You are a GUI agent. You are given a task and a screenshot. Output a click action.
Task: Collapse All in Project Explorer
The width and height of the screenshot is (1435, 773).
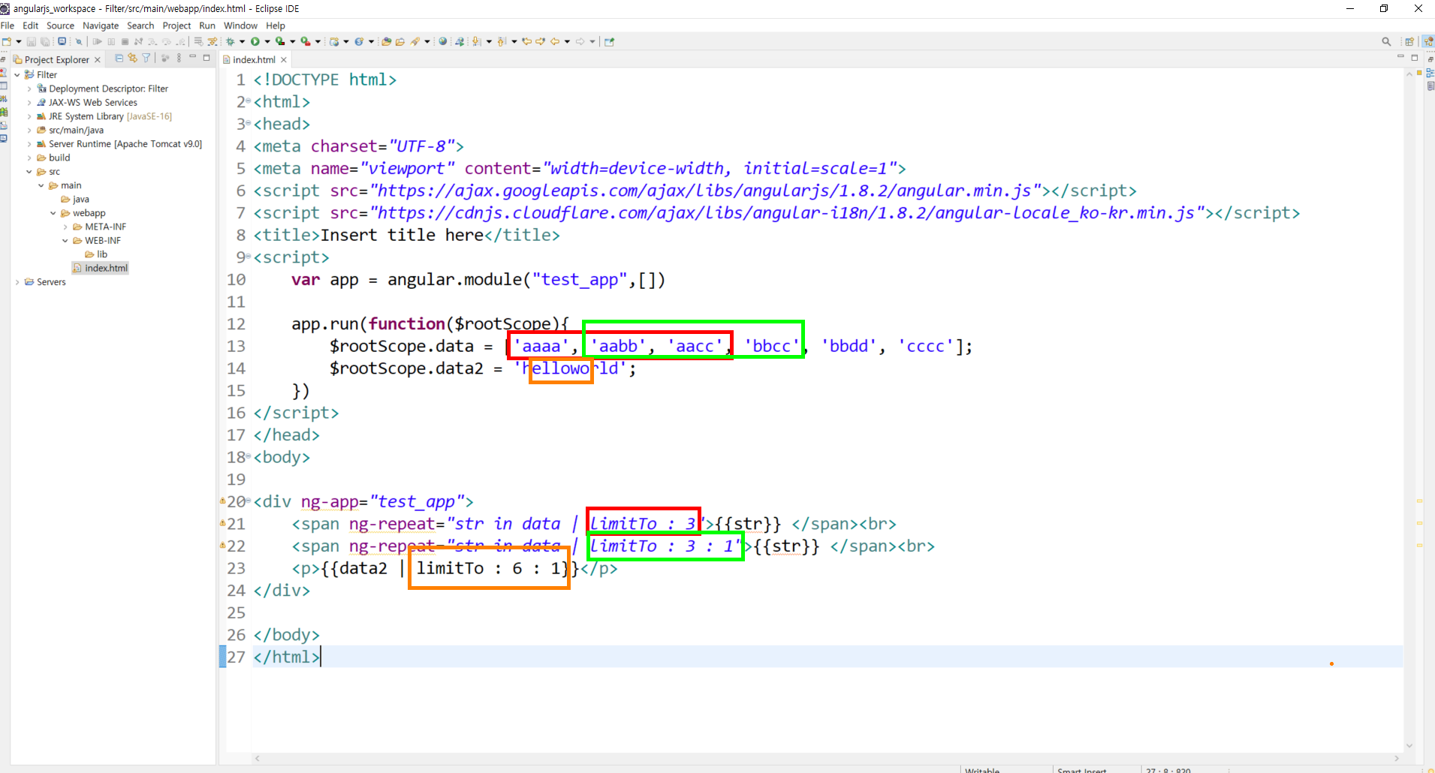pos(119,58)
